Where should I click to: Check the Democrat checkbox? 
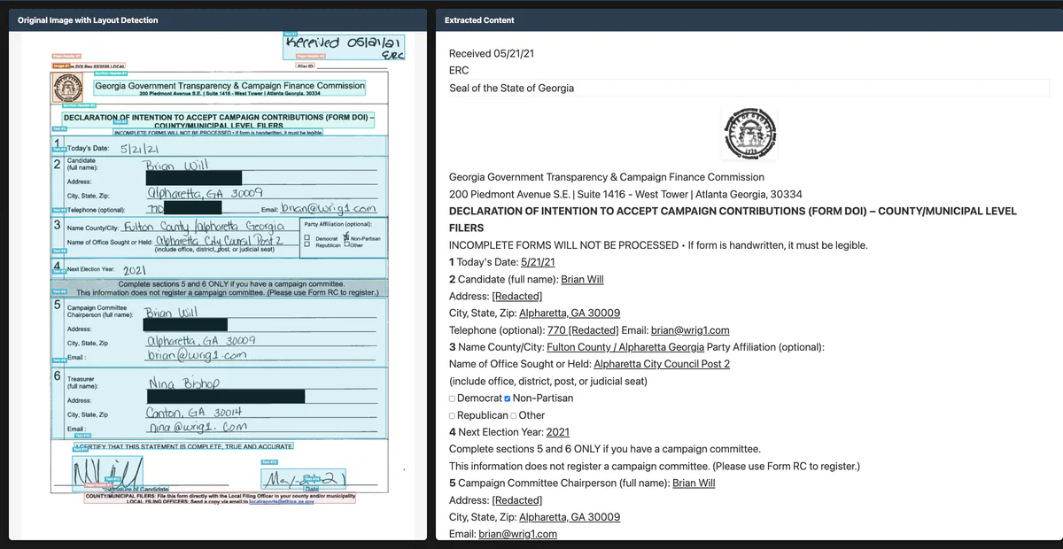pos(451,398)
